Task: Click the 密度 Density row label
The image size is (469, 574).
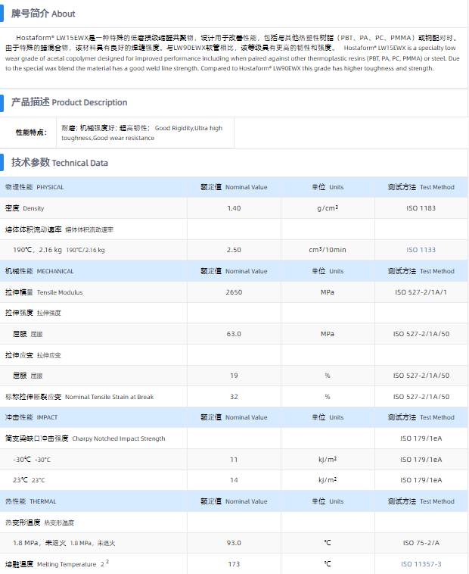Action: click(x=25, y=208)
